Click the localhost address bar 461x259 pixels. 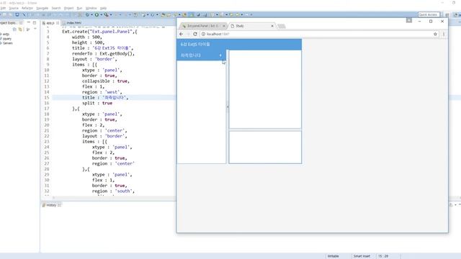point(319,34)
